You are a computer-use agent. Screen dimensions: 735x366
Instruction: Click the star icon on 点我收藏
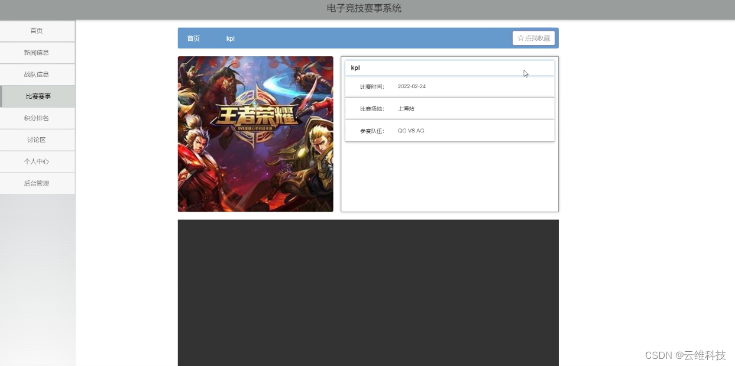[520, 38]
